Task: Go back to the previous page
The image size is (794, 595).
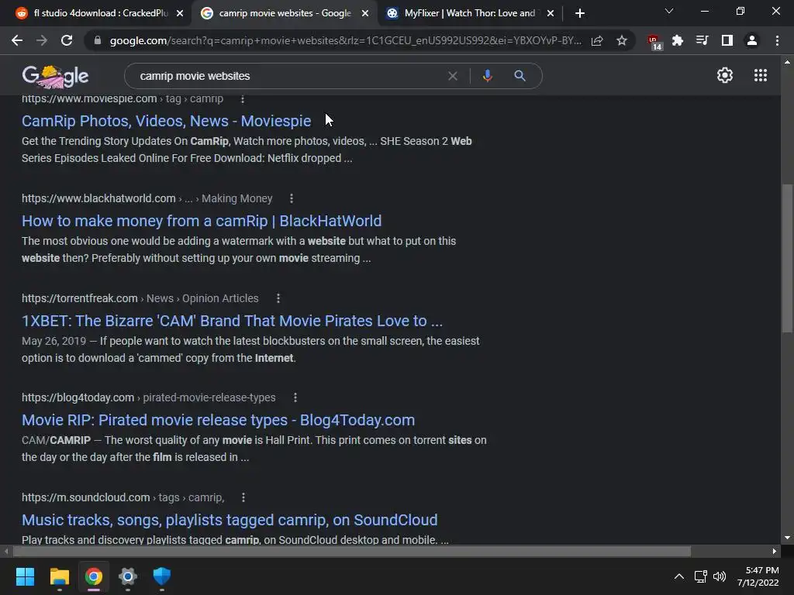Action: coord(17,40)
